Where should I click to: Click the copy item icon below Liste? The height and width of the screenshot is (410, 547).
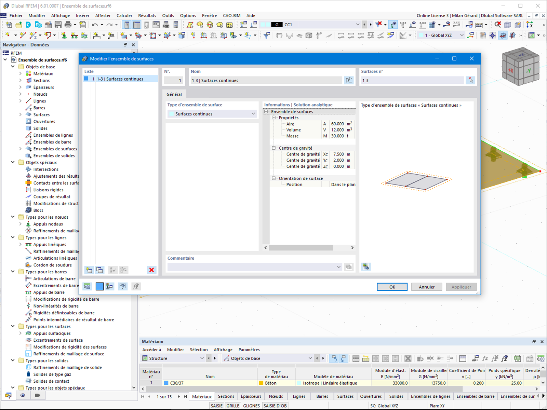[99, 270]
